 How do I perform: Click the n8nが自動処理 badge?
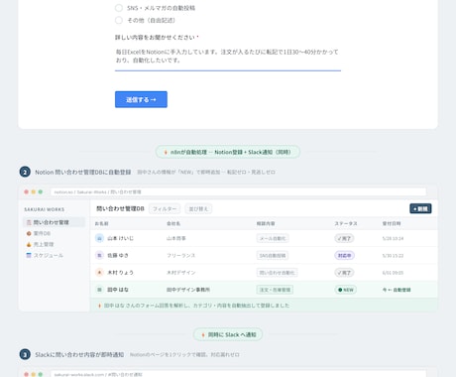click(x=228, y=152)
